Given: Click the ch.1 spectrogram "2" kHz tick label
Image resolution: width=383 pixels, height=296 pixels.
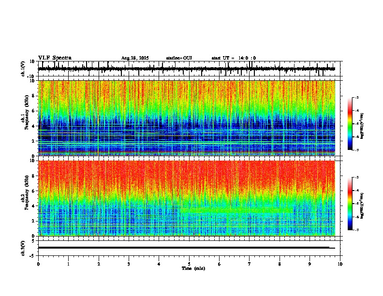Looking at the screenshot, I should pyautogui.click(x=33, y=141).
